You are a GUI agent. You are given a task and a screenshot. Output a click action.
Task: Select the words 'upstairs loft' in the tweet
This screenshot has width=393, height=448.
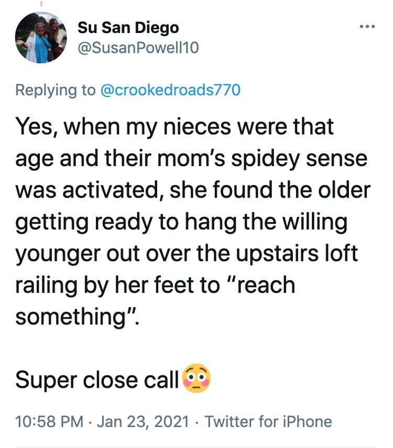pyautogui.click(x=297, y=254)
